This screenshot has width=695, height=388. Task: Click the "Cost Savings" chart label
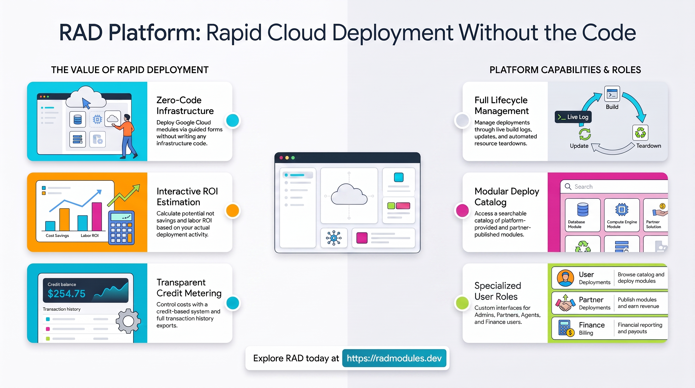[57, 235]
